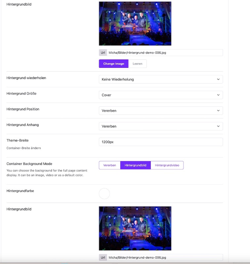Click the chevron in Keine Wiederholung select
Viewport: 250px width, 264px height.
[218, 79]
